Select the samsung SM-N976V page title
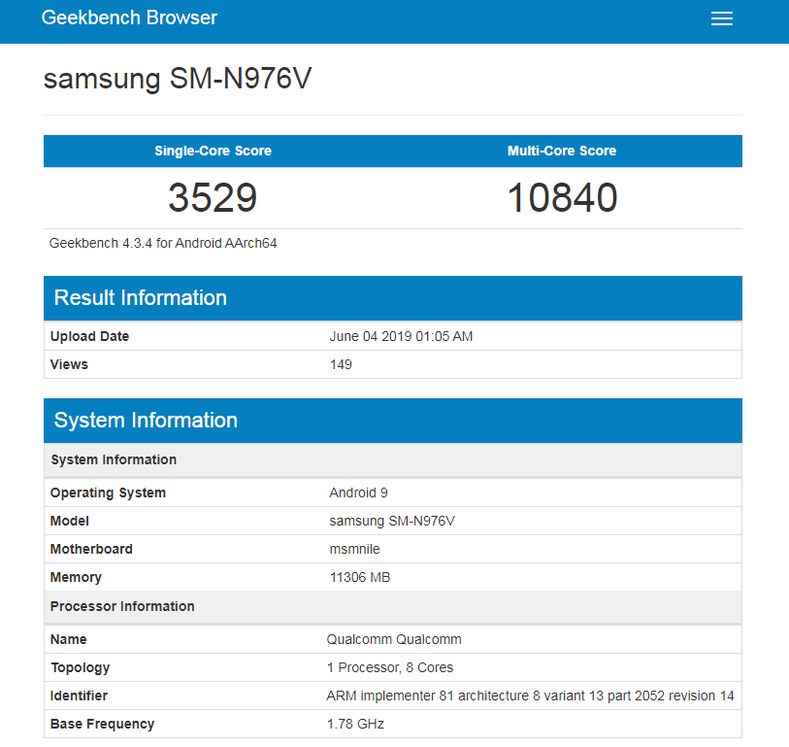Viewport: 789px width, 747px height. click(x=178, y=78)
